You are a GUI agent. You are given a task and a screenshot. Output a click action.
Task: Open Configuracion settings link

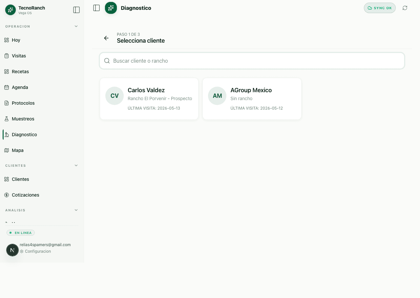click(35, 251)
